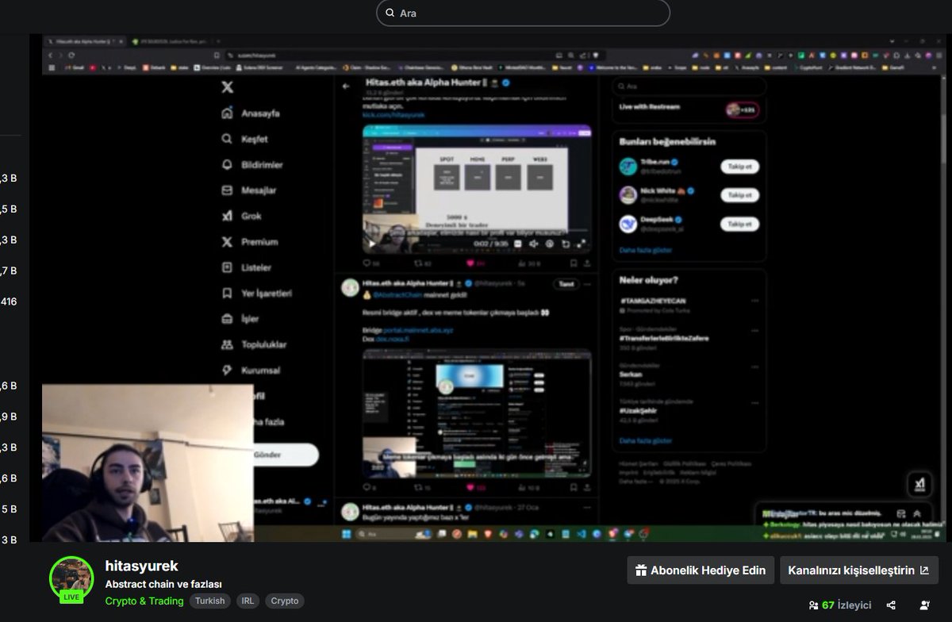Open Bildirimler in the streamed X sidebar
The image size is (952, 622).
point(251,165)
